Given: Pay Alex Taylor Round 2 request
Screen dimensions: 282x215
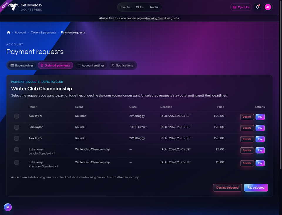Looking at the screenshot, I should tap(260, 117).
